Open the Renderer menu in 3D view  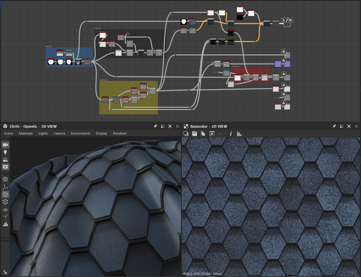(x=120, y=133)
